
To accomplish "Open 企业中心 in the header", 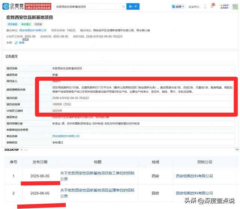I will click(x=194, y=7).
